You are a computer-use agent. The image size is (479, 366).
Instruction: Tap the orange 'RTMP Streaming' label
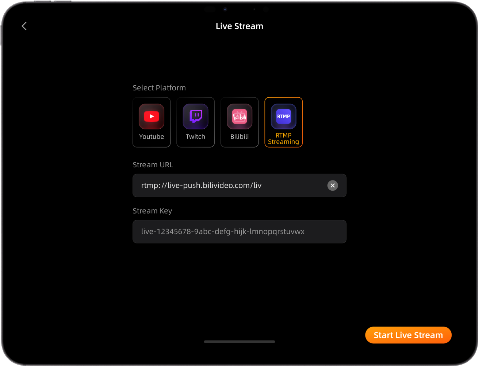click(x=283, y=139)
